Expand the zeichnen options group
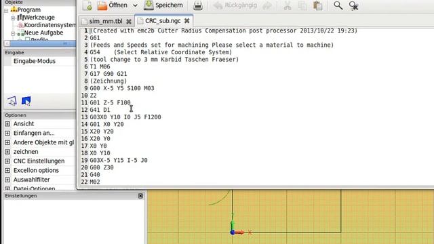Image resolution: width=434 pixels, height=244 pixels. 7,152
